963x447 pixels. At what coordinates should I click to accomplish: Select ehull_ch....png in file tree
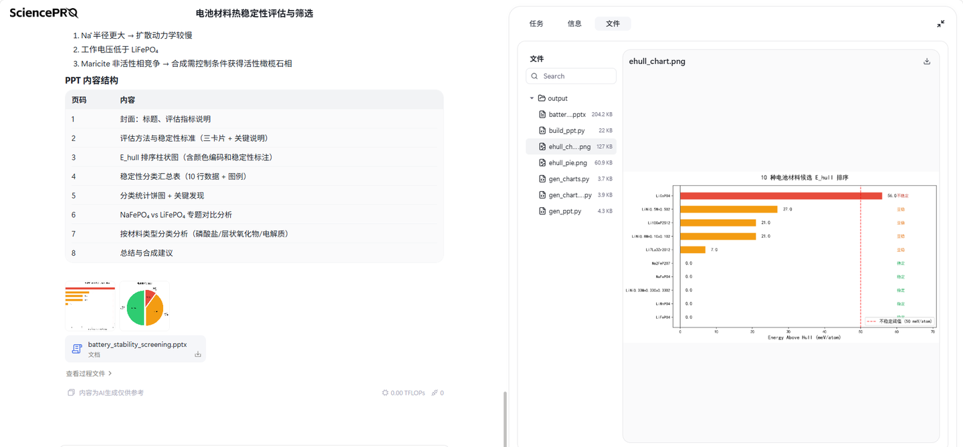[x=571, y=146]
